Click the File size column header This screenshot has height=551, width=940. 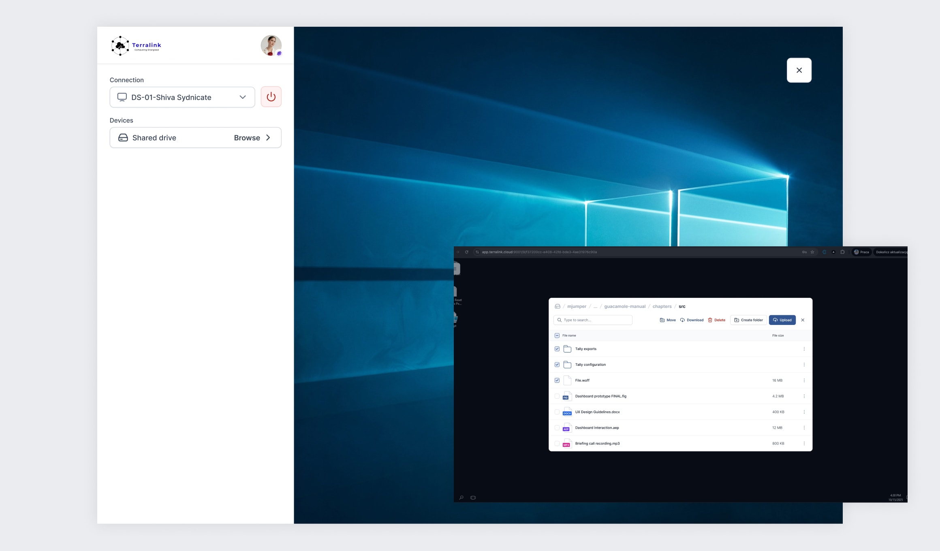click(x=778, y=335)
